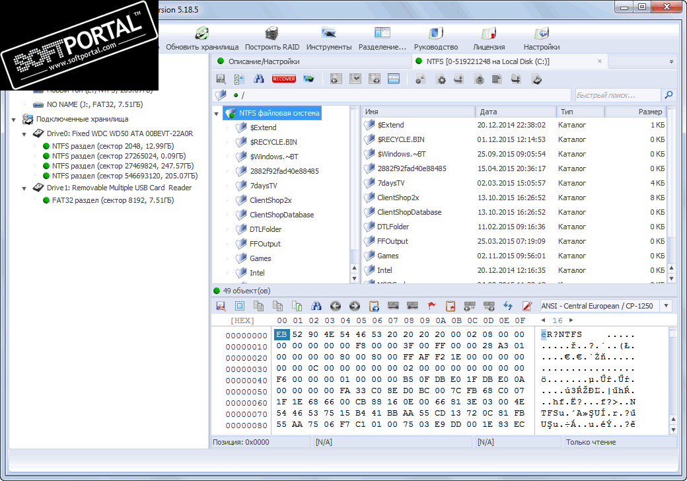This screenshot has height=481, width=687.
Task: Click open folder icon with green arrow
Action: [x=309, y=79]
